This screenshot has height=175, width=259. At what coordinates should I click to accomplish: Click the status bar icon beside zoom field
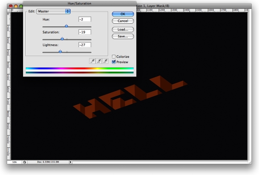tap(25, 162)
